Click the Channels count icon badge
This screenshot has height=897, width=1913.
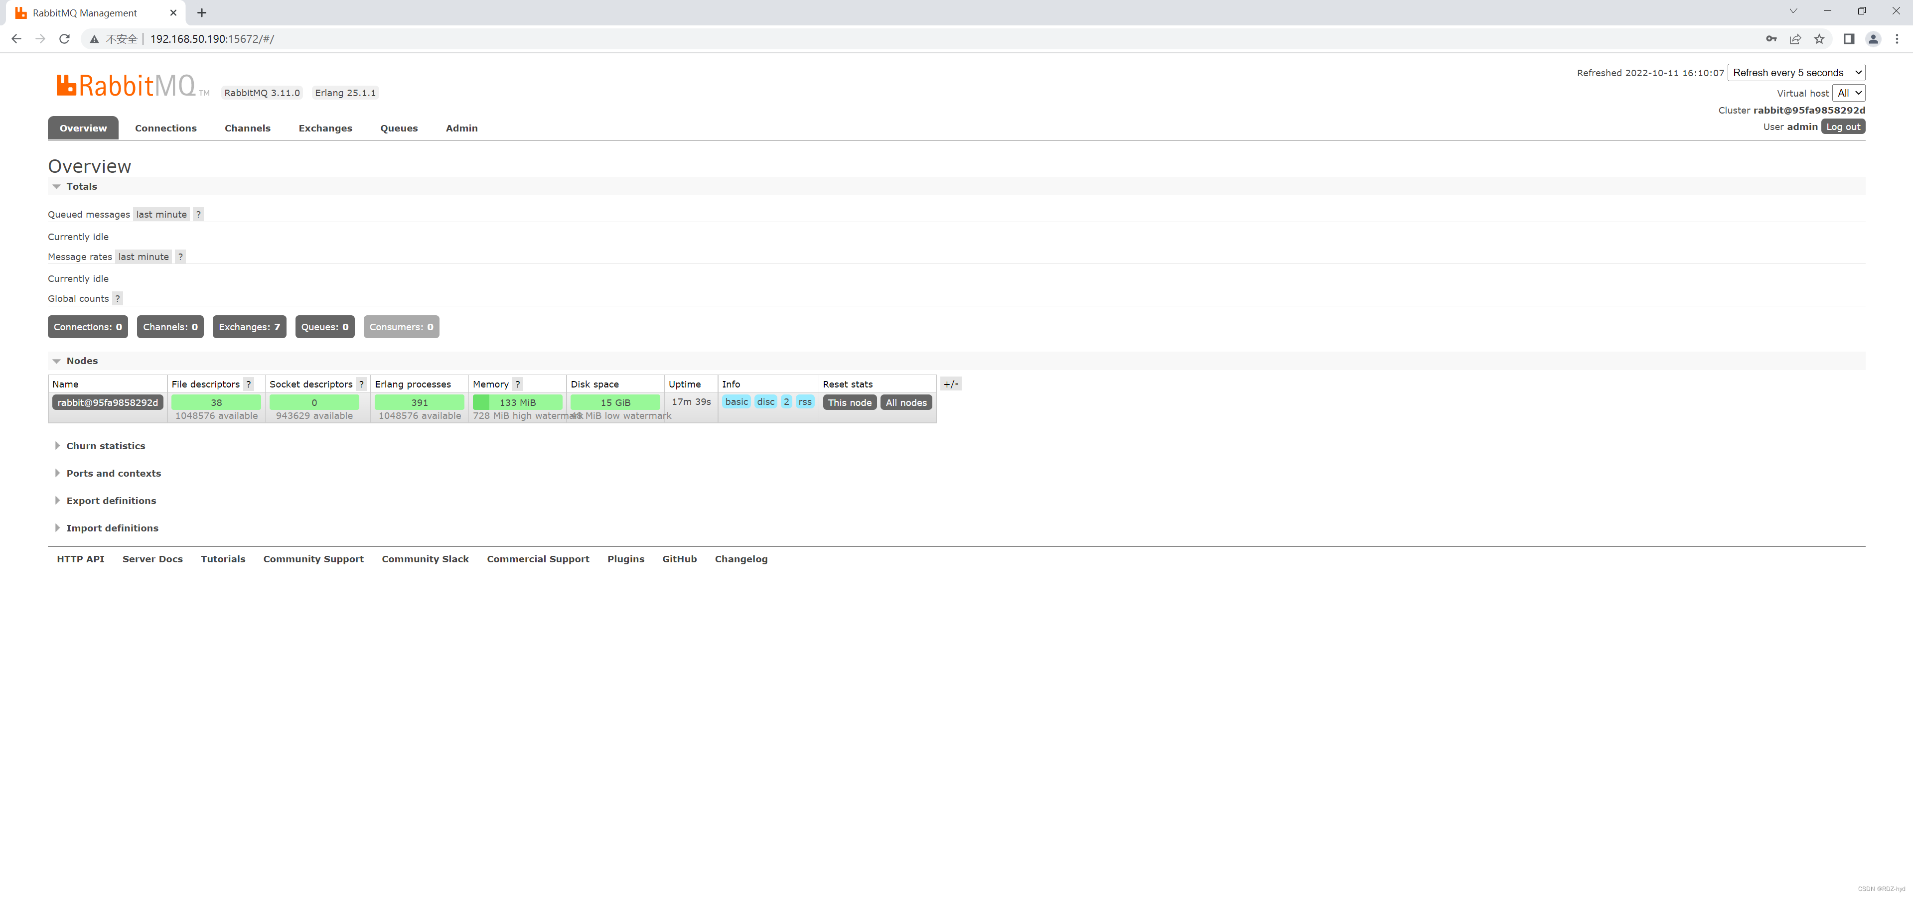click(x=168, y=327)
